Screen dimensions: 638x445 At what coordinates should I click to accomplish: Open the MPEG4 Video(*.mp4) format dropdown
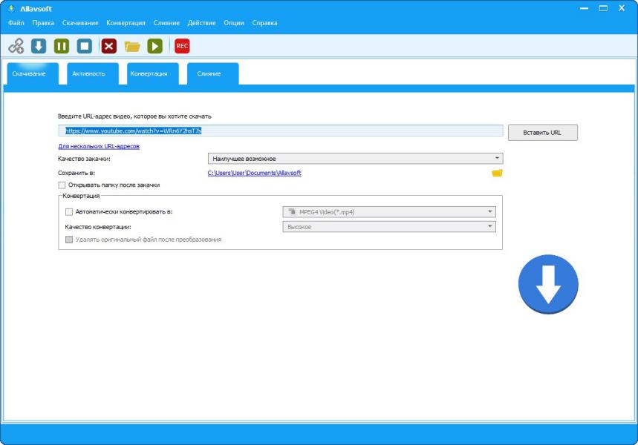[x=389, y=212]
